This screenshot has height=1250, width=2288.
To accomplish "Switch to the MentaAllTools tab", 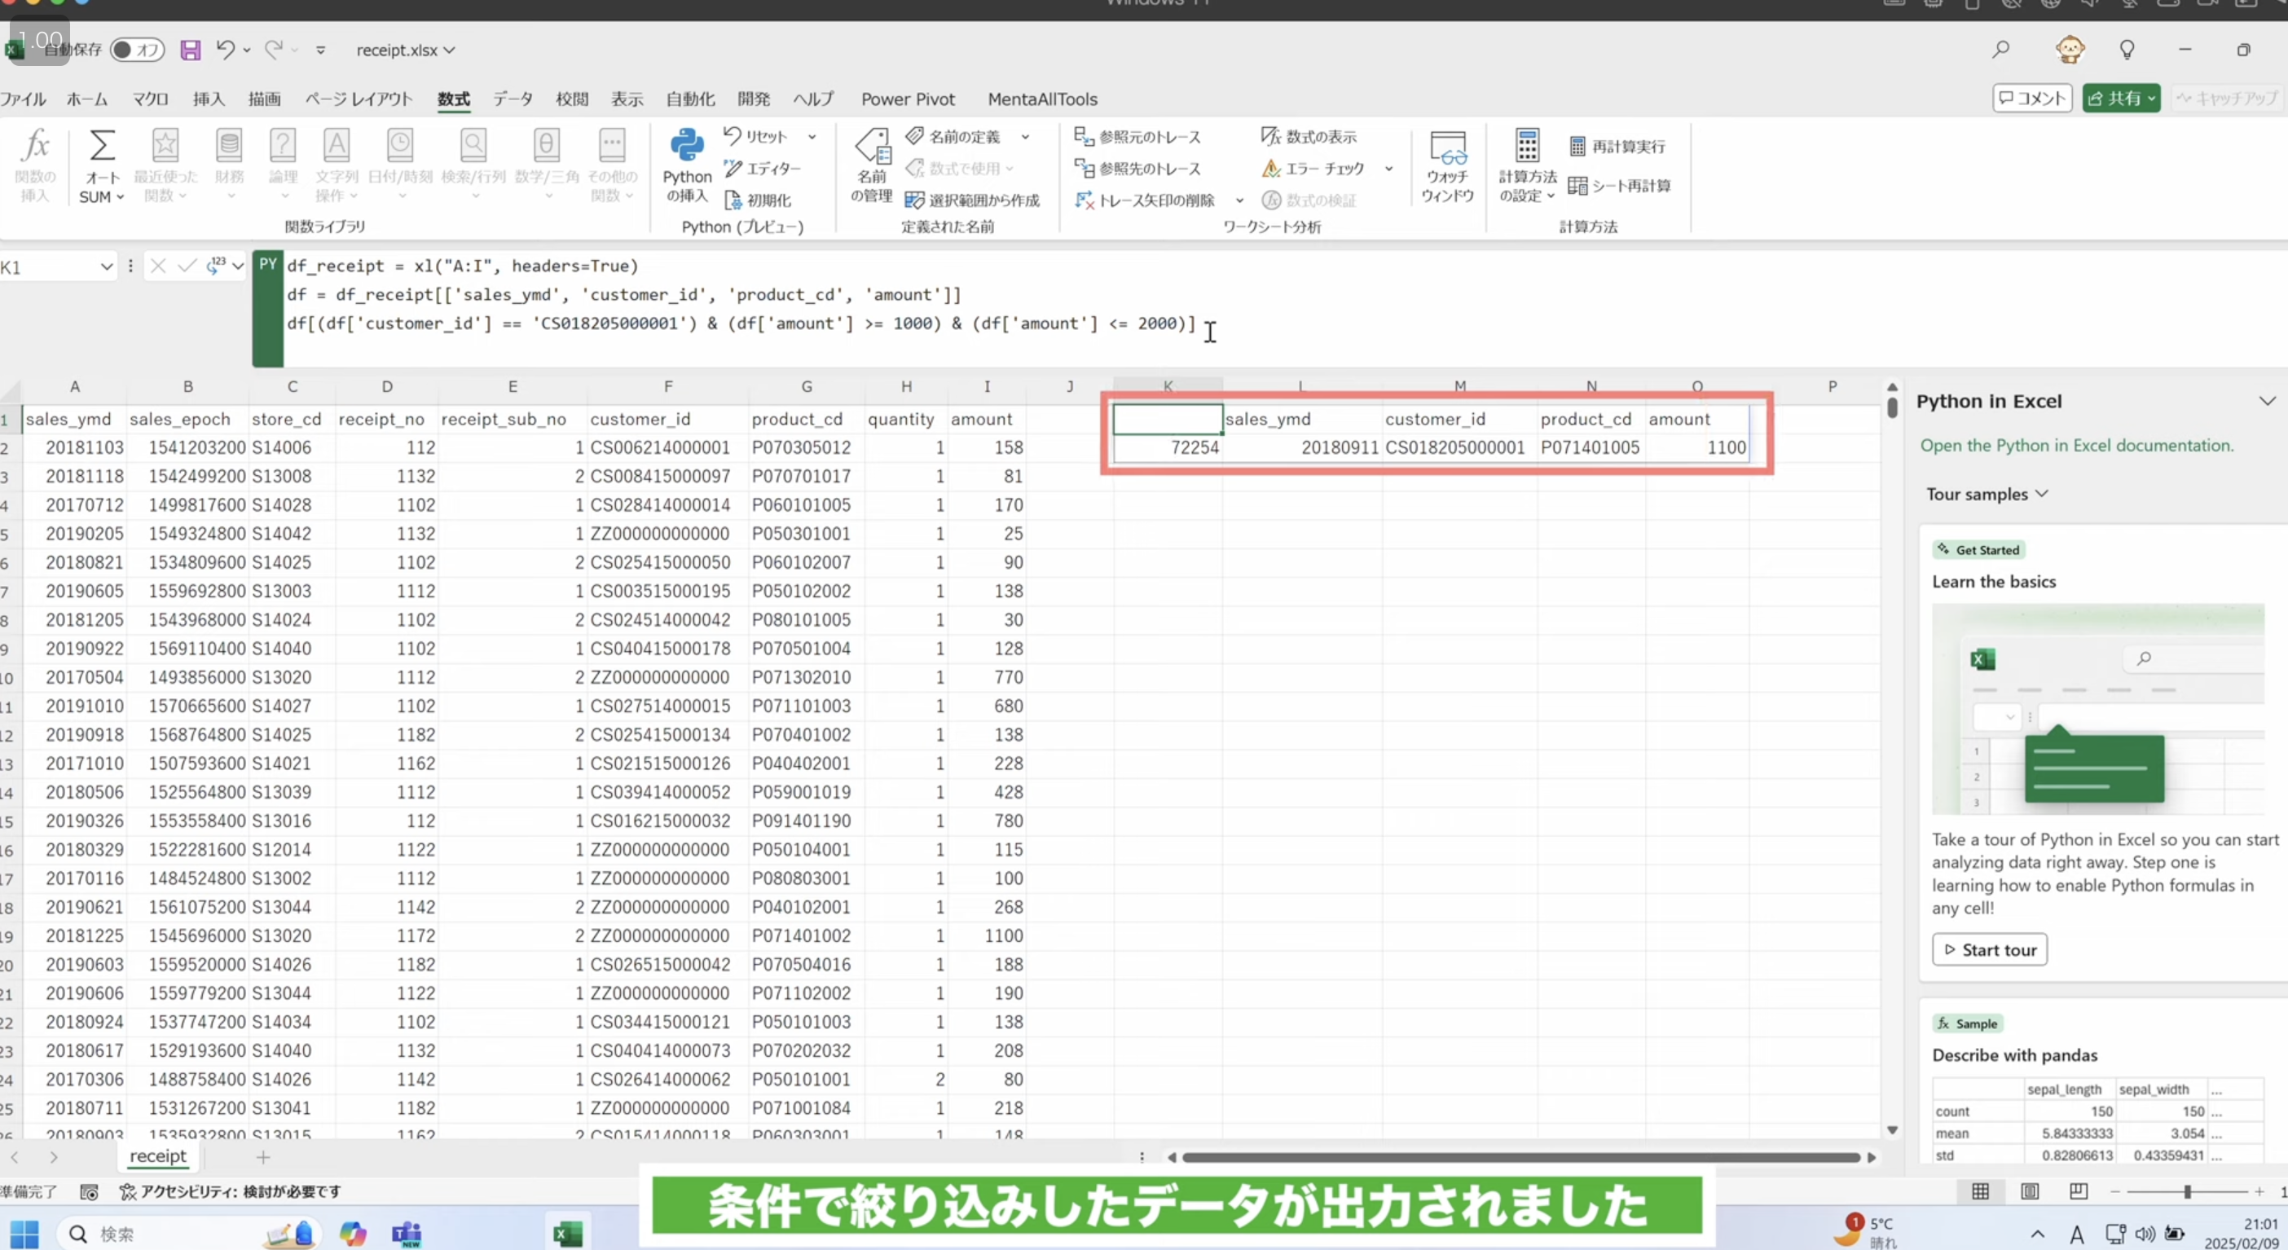I will pyautogui.click(x=1043, y=99).
